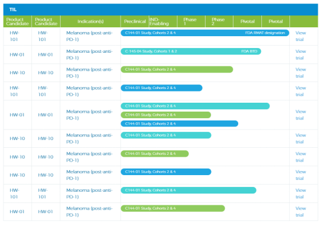This screenshot has width=319, height=225.
Task: Click the blue bar in three-bar row
Action: 179,123
